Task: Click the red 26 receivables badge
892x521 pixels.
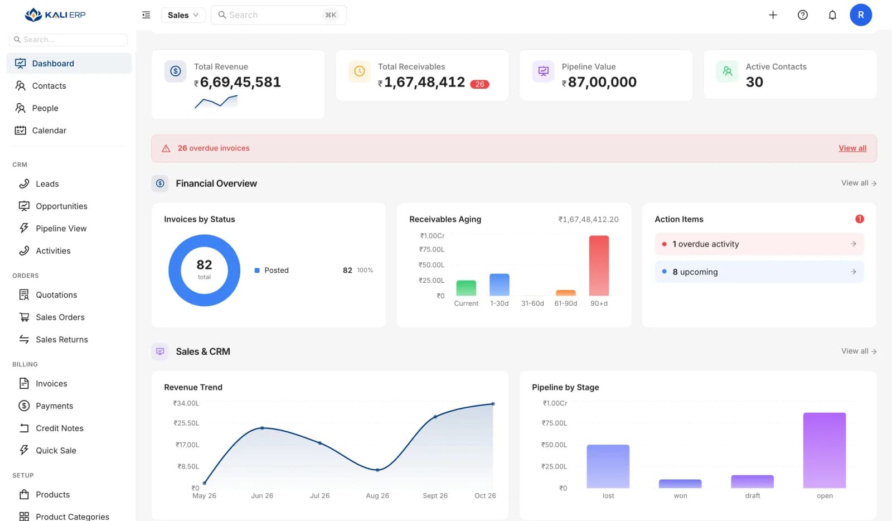Action: pos(480,84)
